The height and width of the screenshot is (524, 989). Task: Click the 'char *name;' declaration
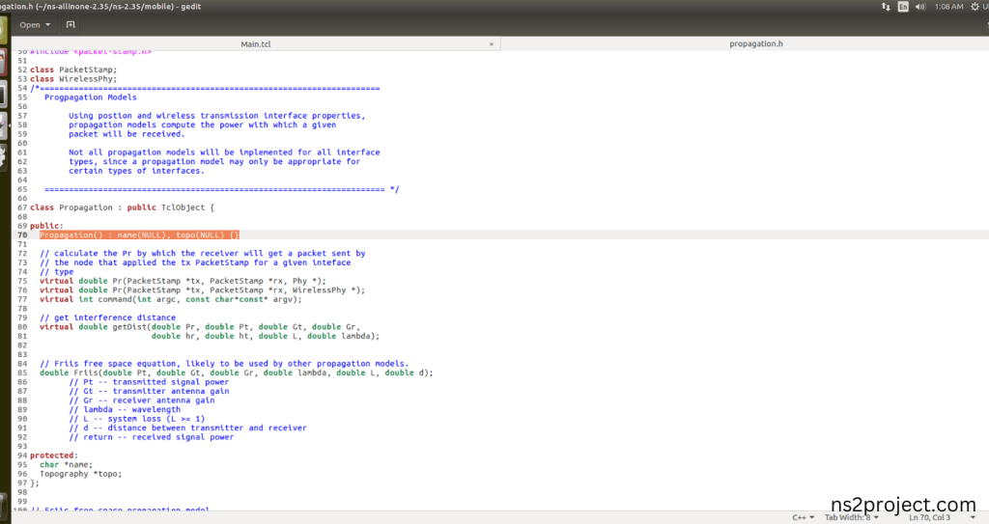coord(67,465)
